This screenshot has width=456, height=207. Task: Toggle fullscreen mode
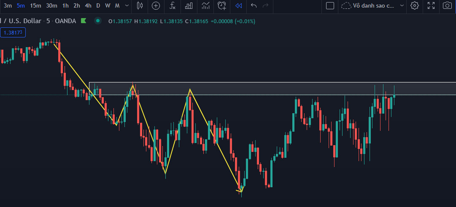[x=431, y=5]
